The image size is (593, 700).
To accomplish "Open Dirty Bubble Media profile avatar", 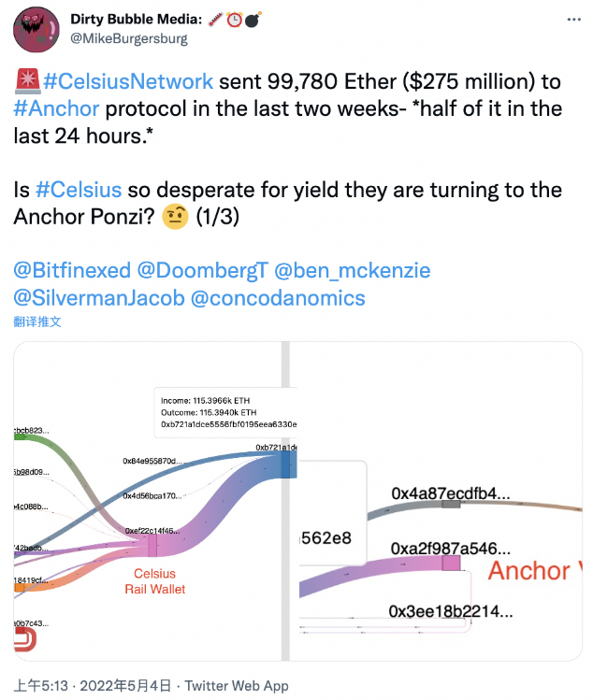I will tap(36, 30).
